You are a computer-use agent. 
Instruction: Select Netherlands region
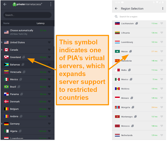(x=139, y=135)
